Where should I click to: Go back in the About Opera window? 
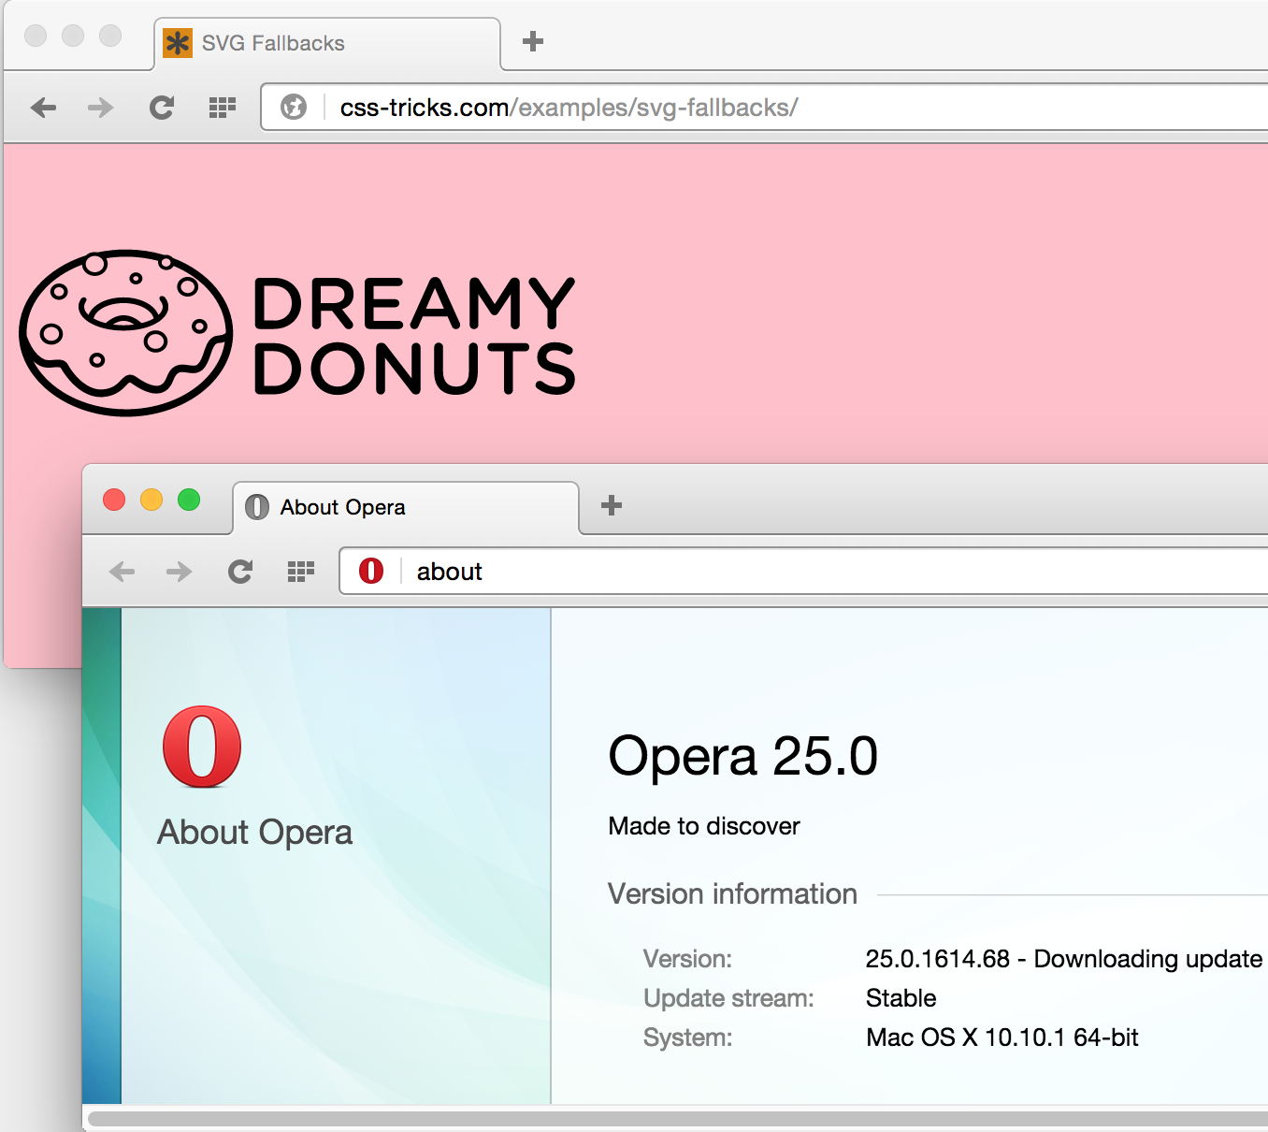(x=122, y=572)
